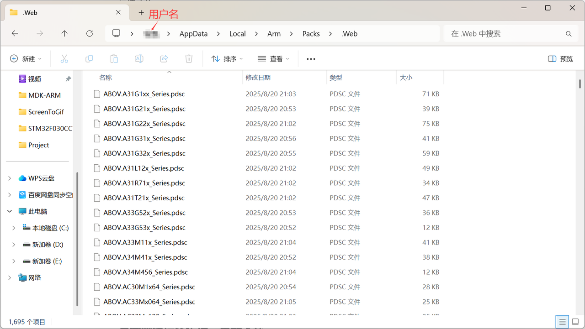Click the Paste clipboard icon
Screen dimensions: 585x329
(114, 59)
